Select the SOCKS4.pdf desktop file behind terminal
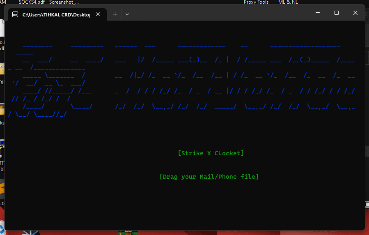Viewport: 369px width, 235px height. point(32,2)
